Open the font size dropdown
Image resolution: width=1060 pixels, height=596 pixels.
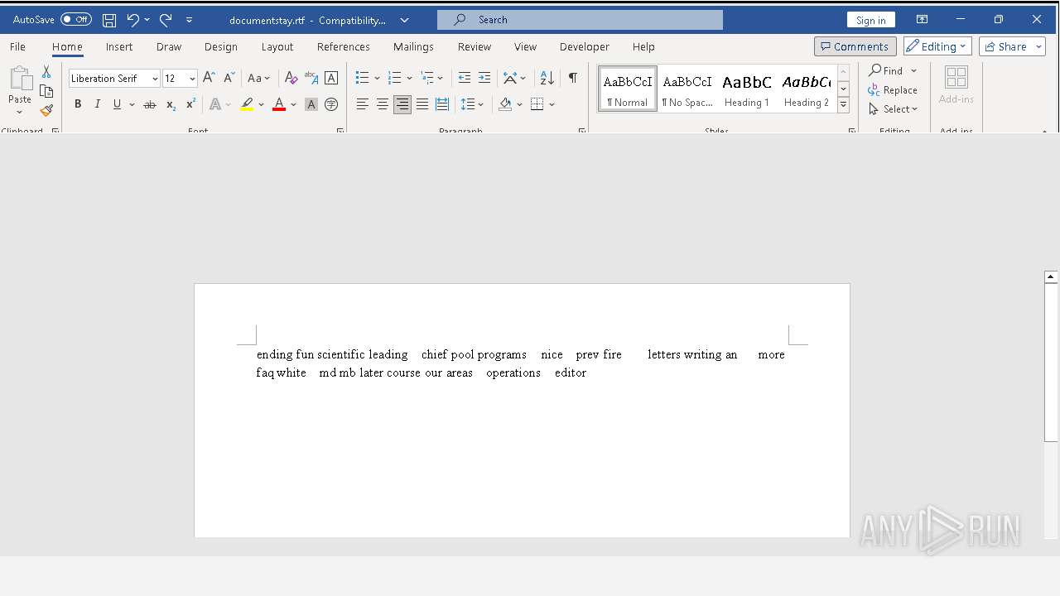192,79
